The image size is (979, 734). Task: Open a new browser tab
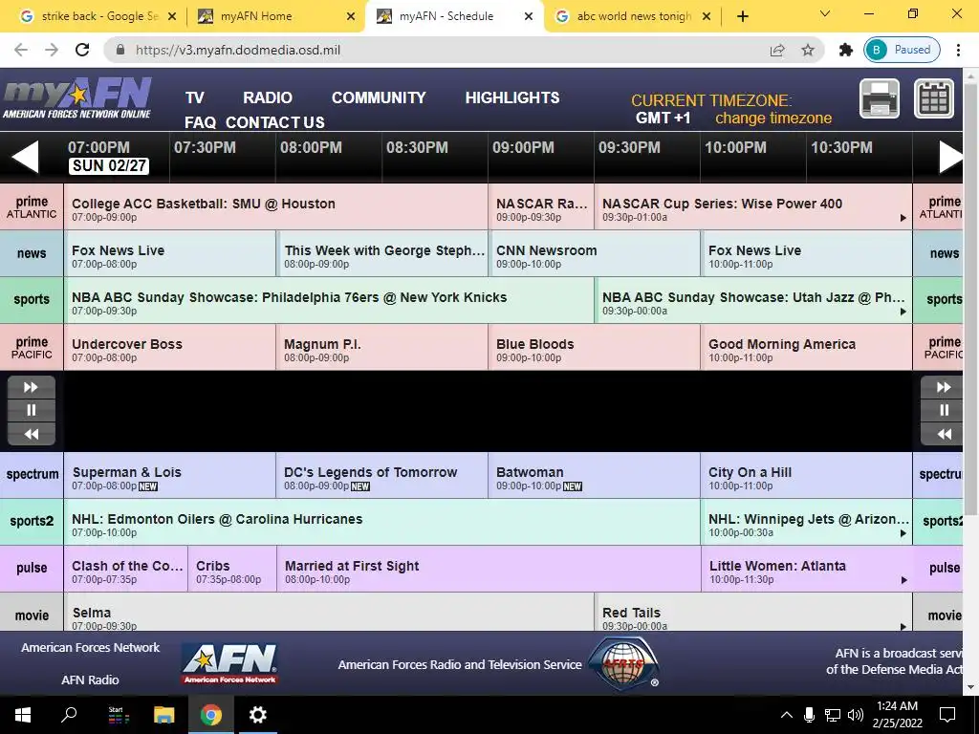pos(742,16)
